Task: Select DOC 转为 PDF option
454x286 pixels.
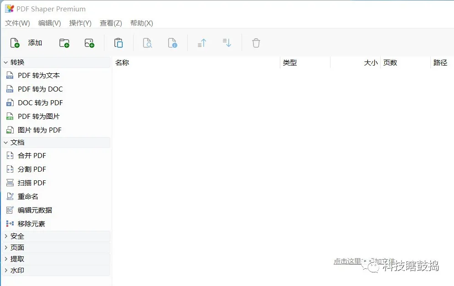Action: (40, 102)
